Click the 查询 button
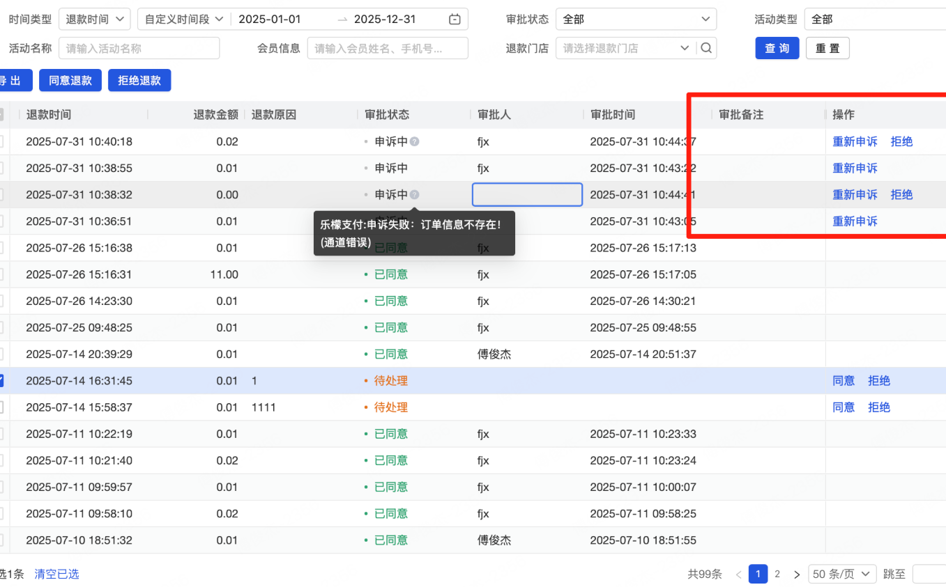Image resolution: width=946 pixels, height=587 pixels. pyautogui.click(x=777, y=48)
